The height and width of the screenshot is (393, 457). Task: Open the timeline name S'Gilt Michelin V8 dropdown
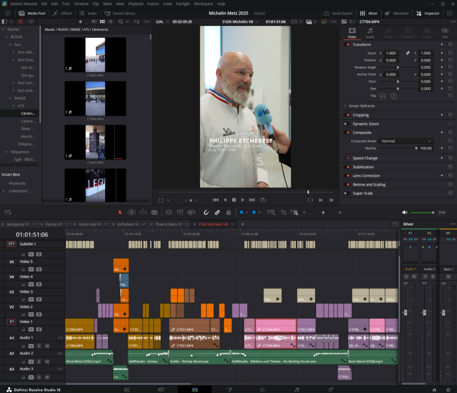coord(240,22)
